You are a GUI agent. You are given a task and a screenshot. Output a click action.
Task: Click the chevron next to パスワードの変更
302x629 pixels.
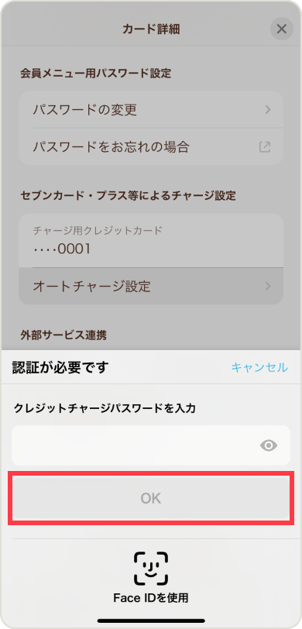click(x=268, y=110)
